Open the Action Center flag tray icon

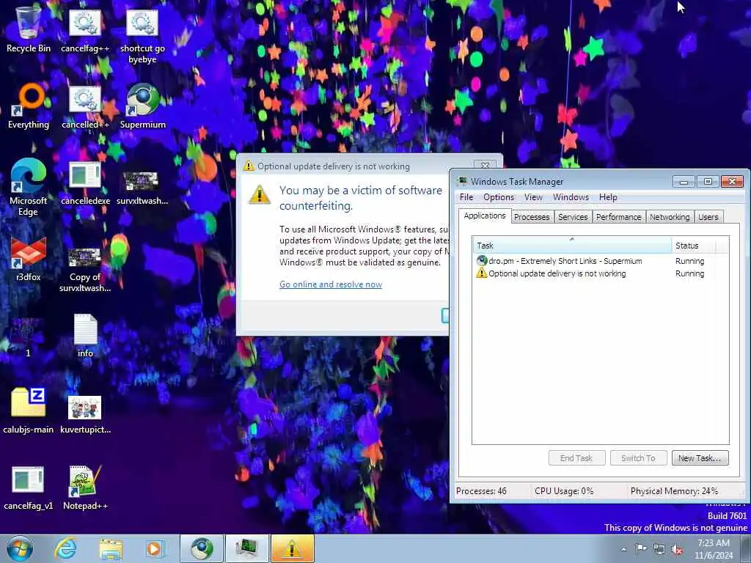pyautogui.click(x=641, y=548)
